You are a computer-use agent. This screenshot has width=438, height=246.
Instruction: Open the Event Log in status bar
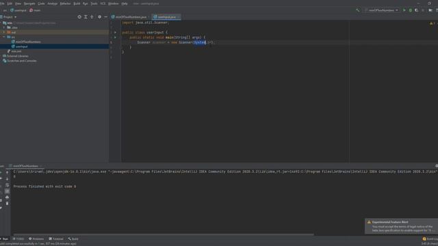tap(430, 239)
